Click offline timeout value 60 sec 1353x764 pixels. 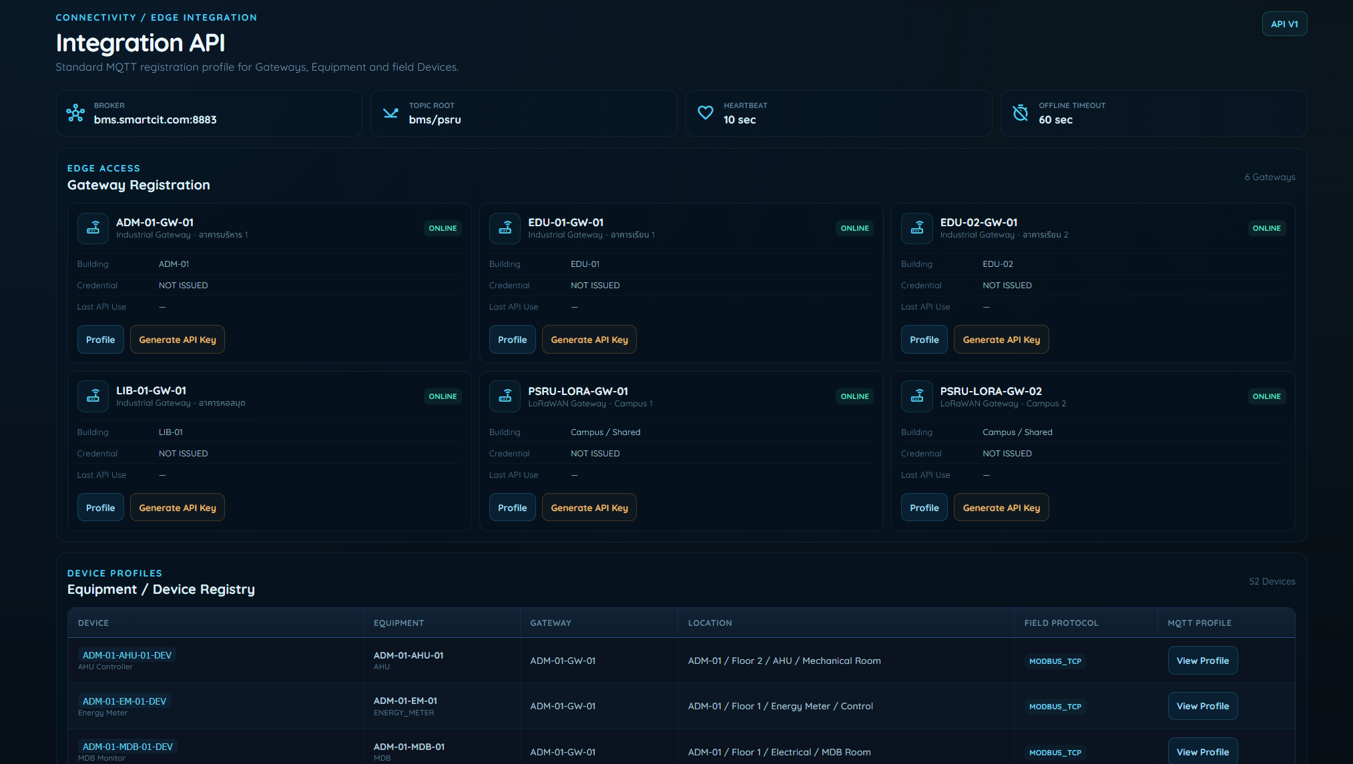(1055, 120)
